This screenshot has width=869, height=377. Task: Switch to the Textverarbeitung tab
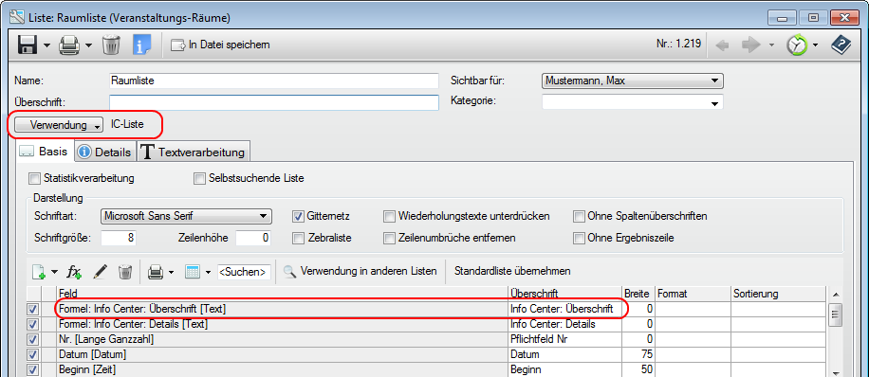[193, 153]
